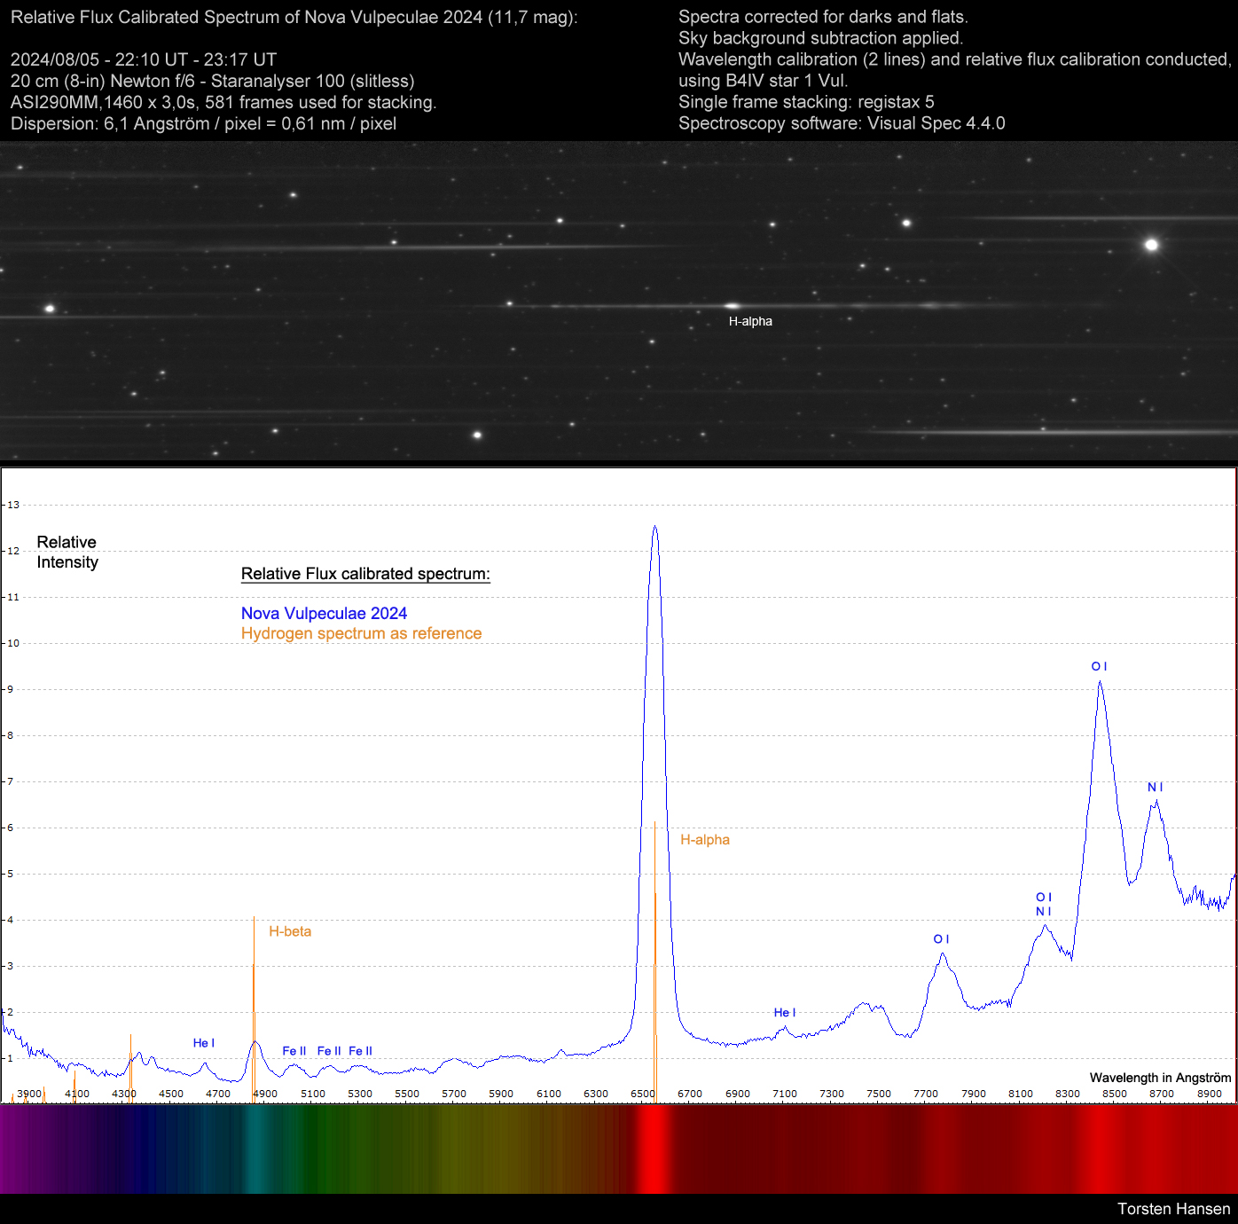
Task: Click the "using B4IV star 1 Vul." line
Action: click(x=764, y=81)
